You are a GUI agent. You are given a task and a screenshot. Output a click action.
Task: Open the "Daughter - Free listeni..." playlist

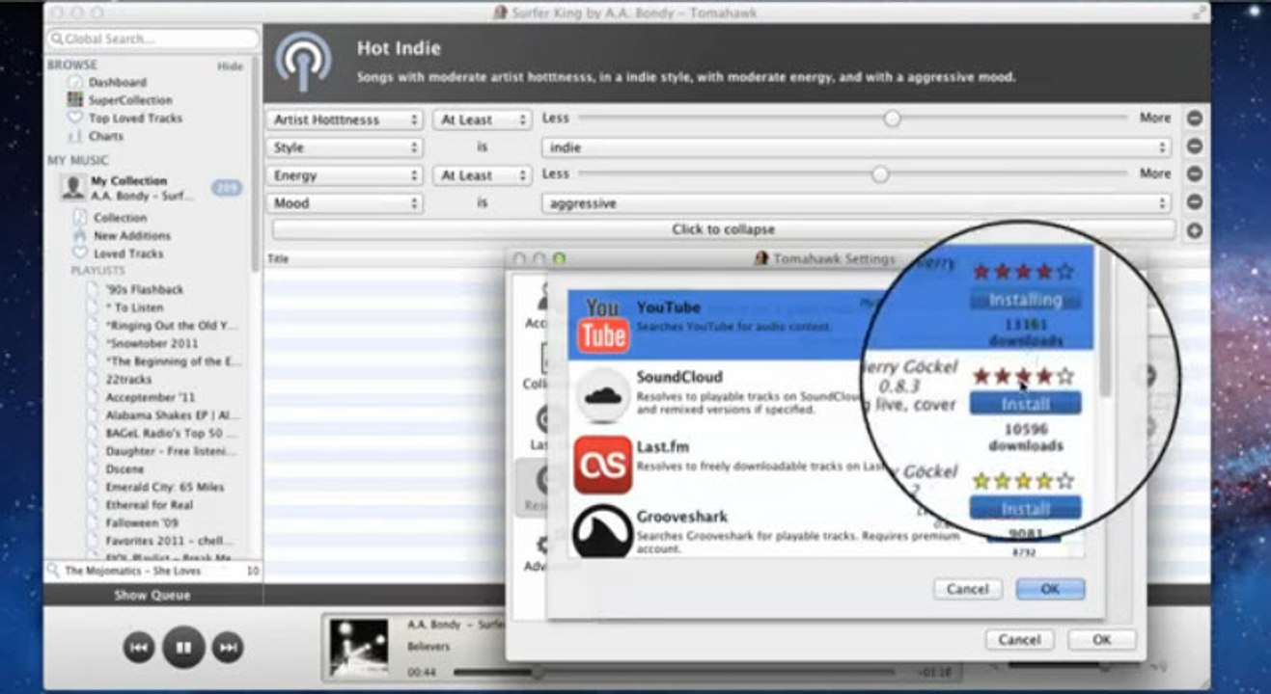coord(171,451)
